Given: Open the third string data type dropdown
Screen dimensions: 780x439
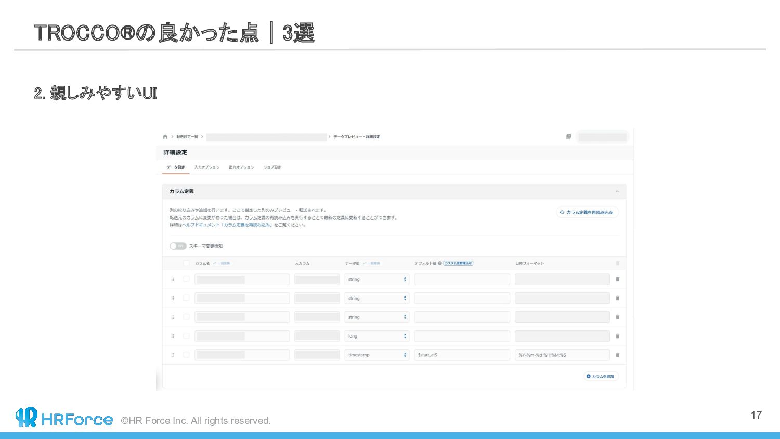Looking at the screenshot, I should pyautogui.click(x=377, y=317).
